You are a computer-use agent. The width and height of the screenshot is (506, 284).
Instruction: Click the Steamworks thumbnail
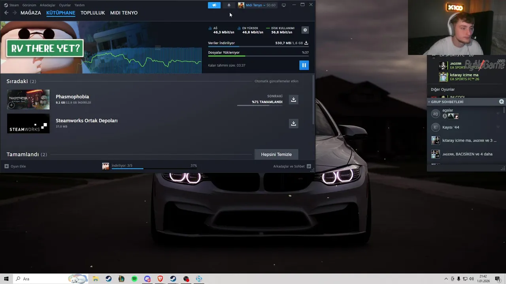[x=28, y=123]
